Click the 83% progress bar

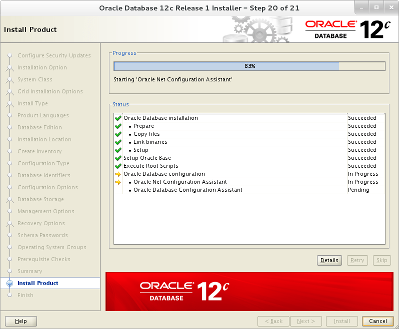point(249,66)
